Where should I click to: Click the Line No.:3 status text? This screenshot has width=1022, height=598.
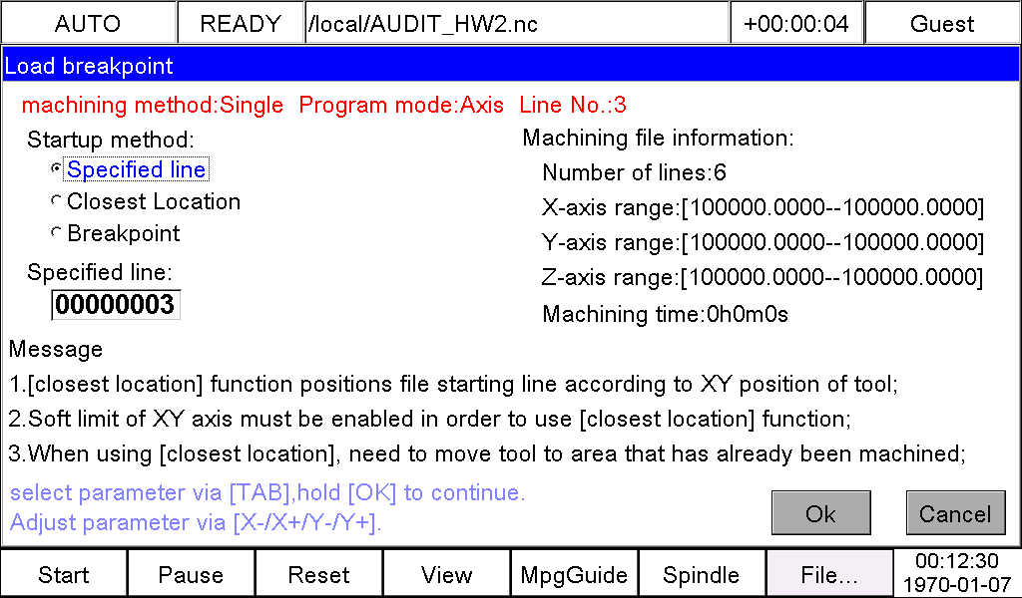click(x=573, y=105)
